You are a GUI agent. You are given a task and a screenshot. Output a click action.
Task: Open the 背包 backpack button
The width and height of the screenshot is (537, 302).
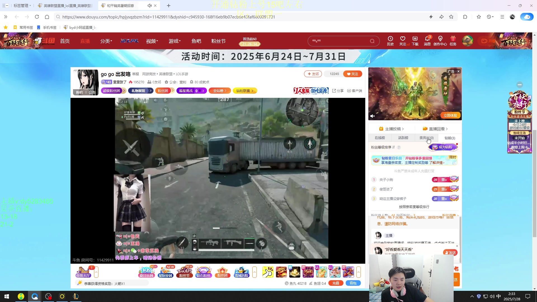click(x=353, y=283)
